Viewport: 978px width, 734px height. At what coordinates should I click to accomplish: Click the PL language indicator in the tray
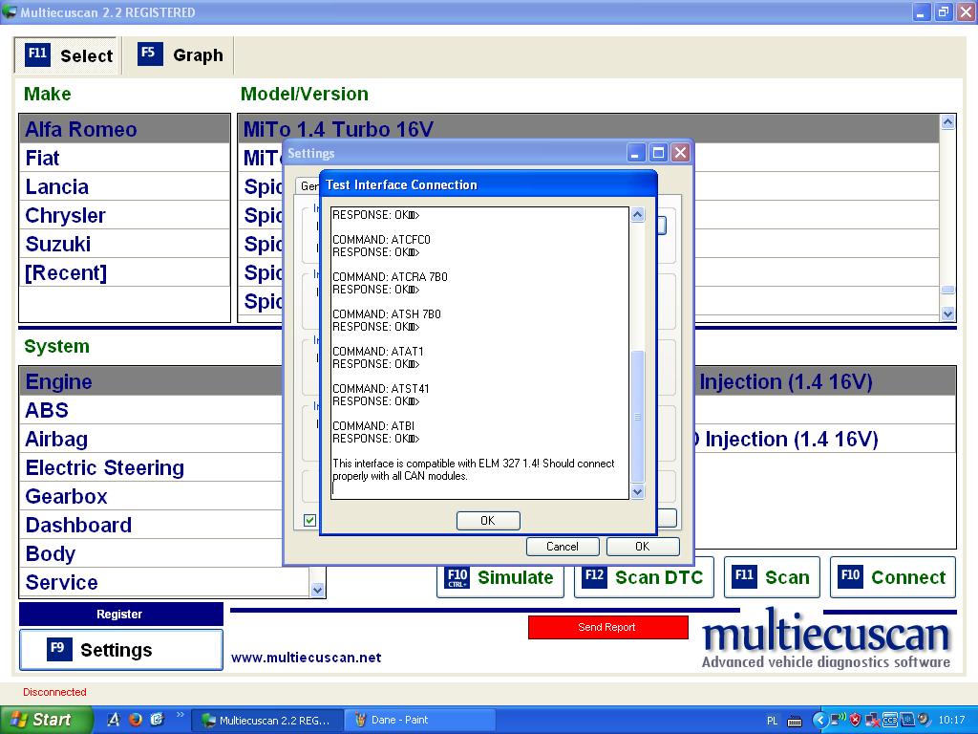click(772, 720)
